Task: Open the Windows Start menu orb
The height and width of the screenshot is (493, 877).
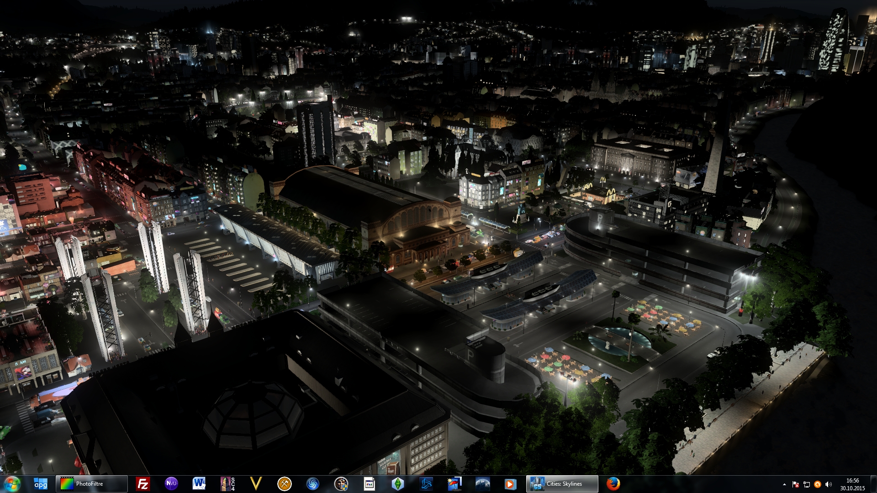Action: pyautogui.click(x=12, y=484)
